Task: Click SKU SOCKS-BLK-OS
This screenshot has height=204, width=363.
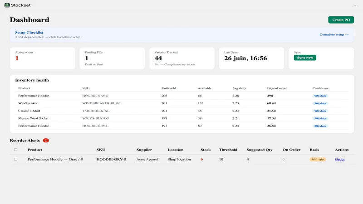Action: tap(95, 118)
